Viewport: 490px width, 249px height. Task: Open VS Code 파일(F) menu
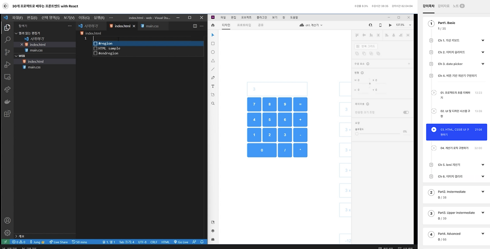[x=17, y=18]
